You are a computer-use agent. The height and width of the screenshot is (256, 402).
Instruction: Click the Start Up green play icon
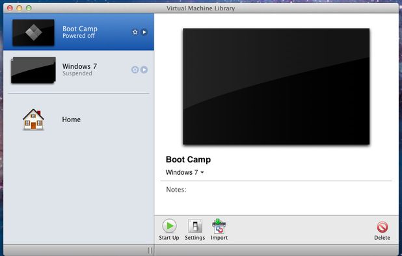click(169, 226)
